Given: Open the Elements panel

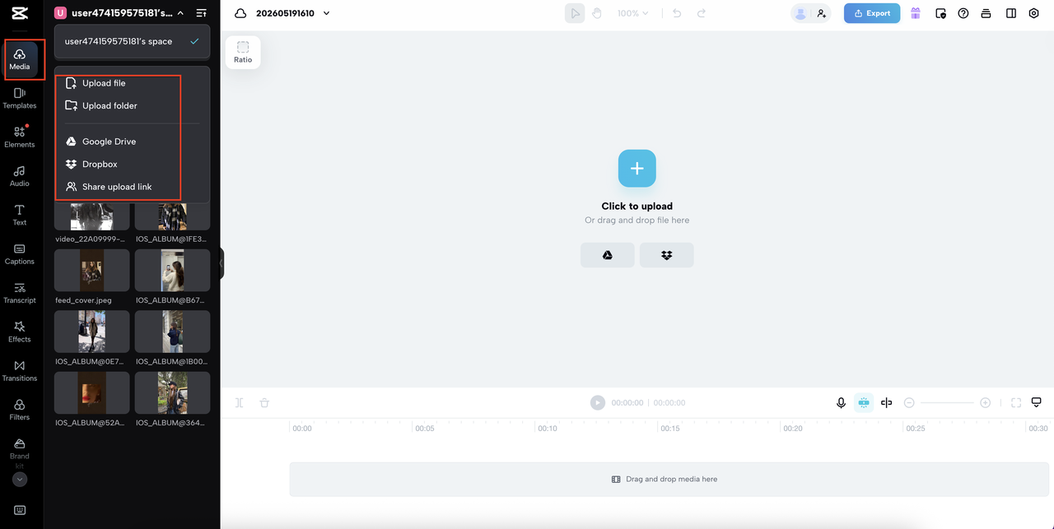Looking at the screenshot, I should (x=20, y=137).
